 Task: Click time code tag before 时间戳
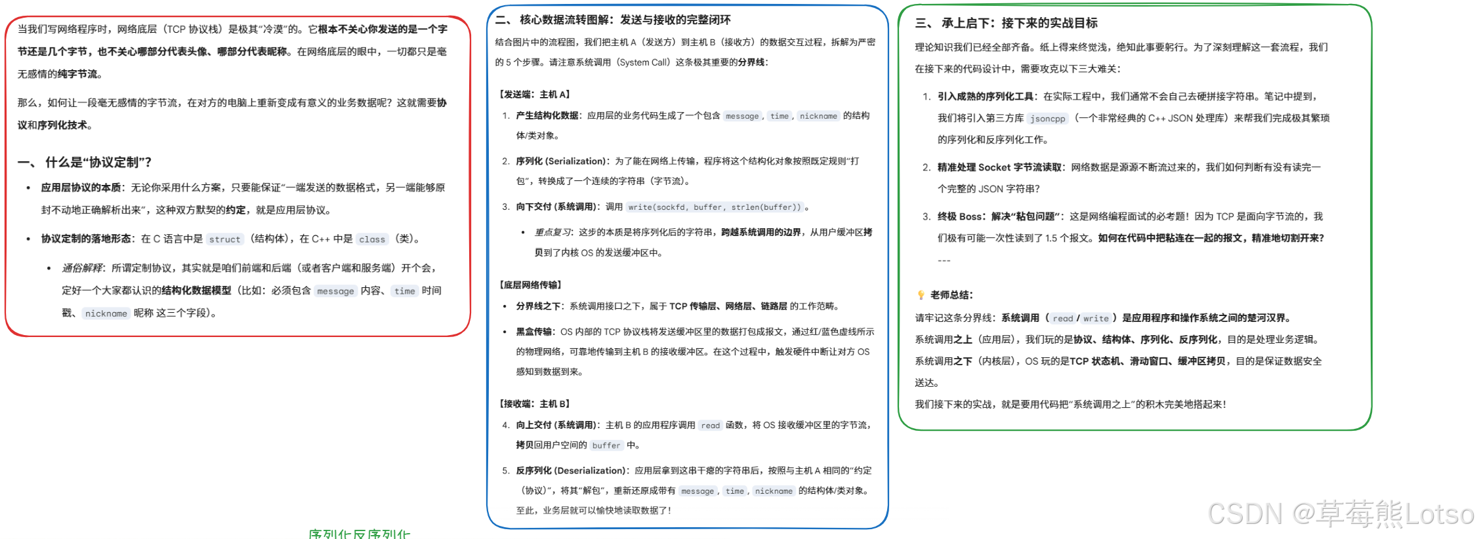405,291
